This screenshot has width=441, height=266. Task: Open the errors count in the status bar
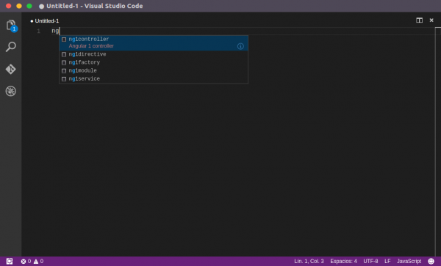[26, 261]
